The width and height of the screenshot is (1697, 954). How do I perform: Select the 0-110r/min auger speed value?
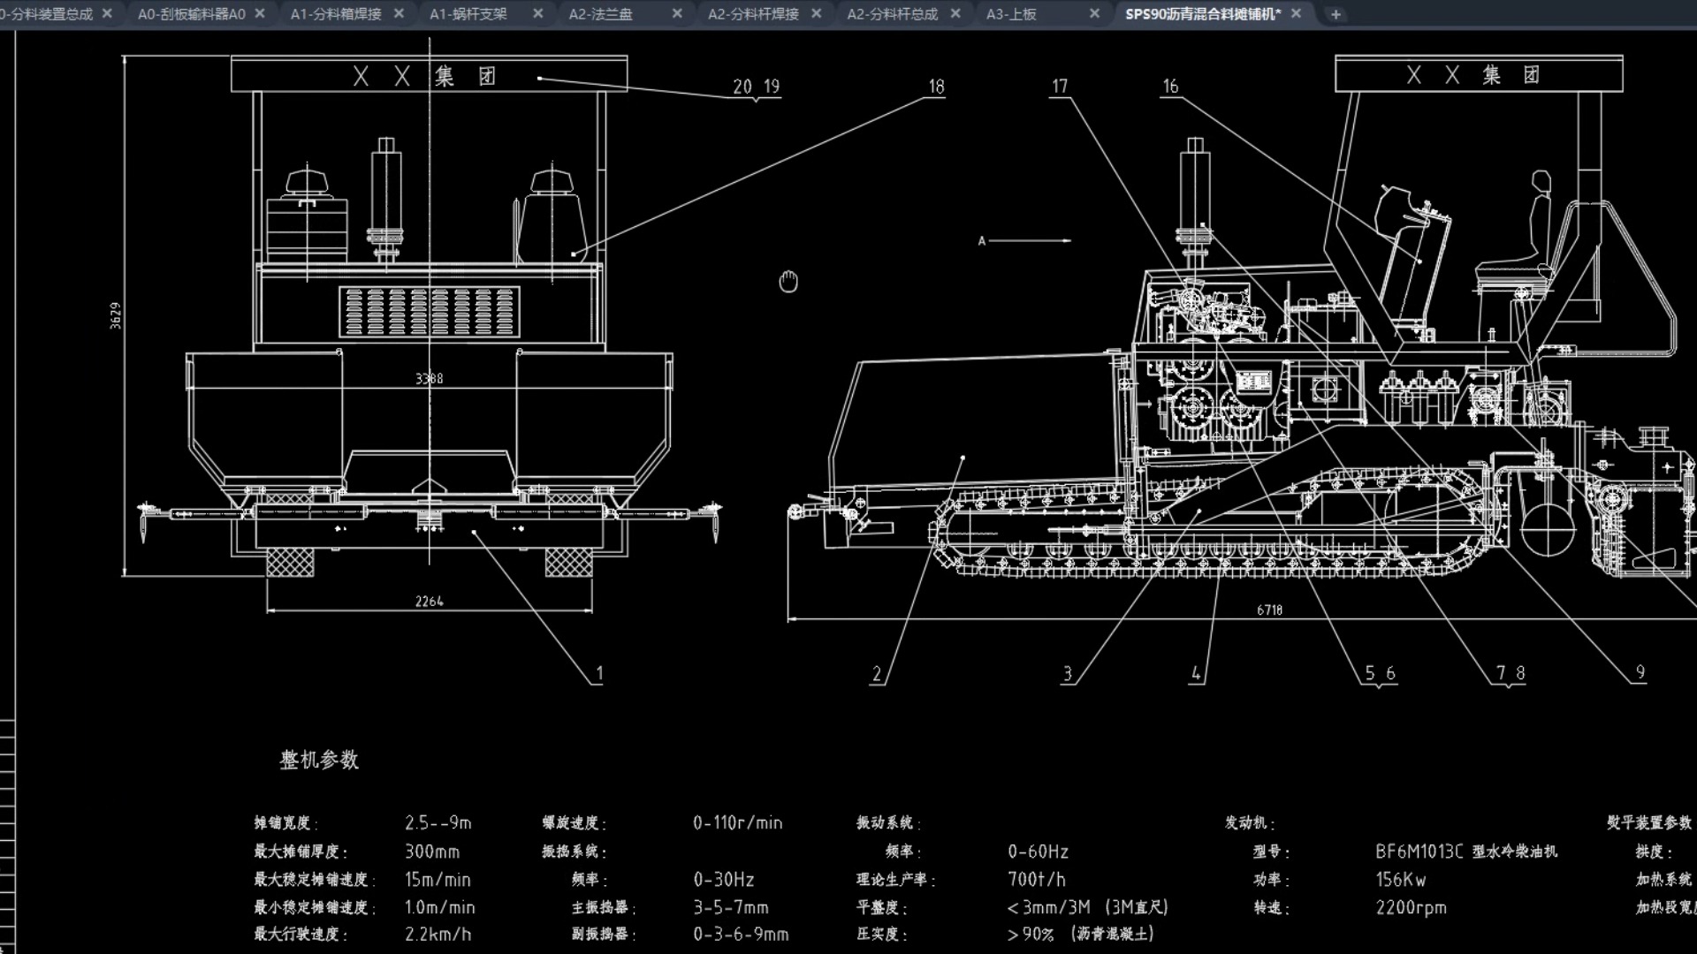(x=738, y=823)
